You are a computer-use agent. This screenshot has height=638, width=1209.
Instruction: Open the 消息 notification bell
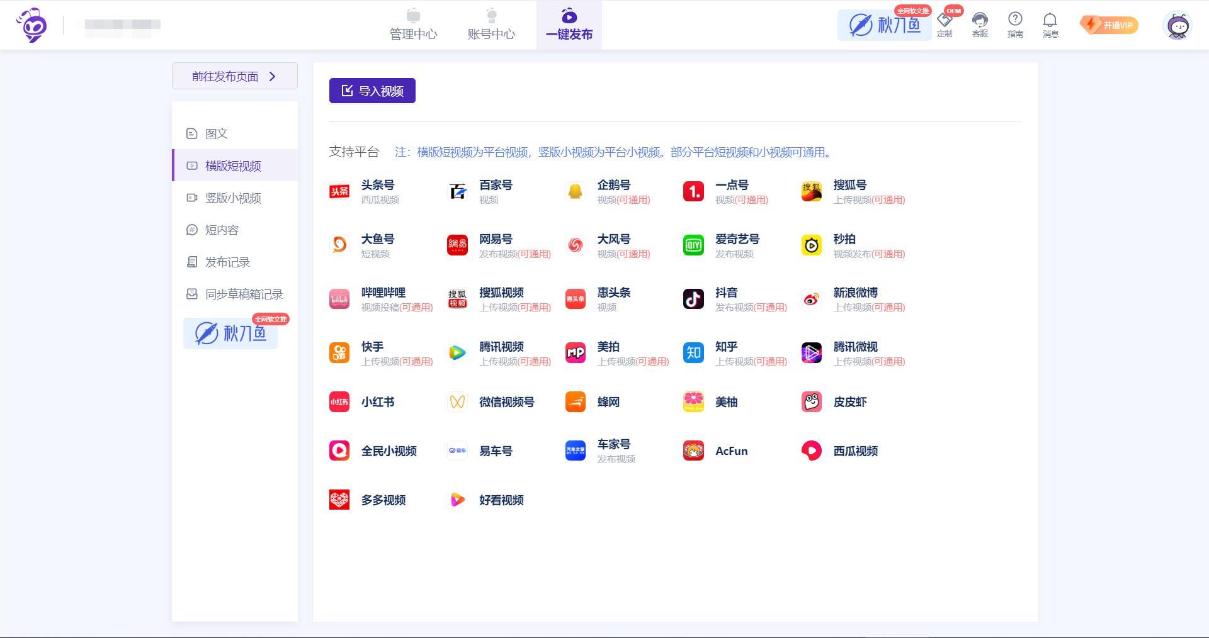point(1050,25)
